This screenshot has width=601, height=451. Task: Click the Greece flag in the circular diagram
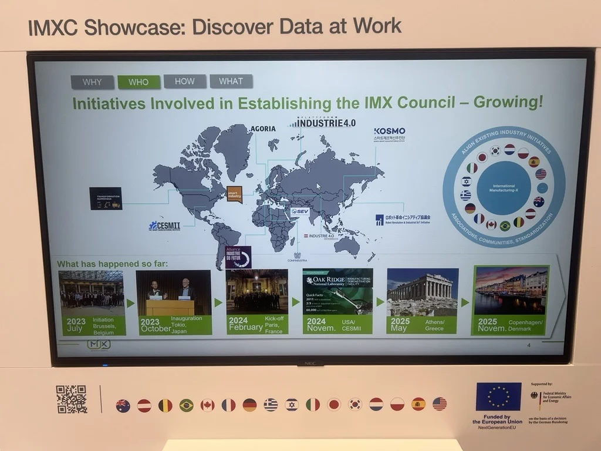click(465, 195)
